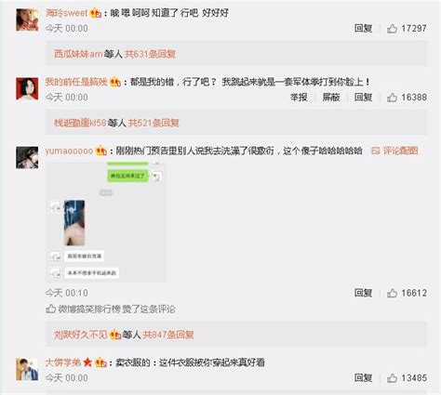Open 海玲sweet's profile avatar

point(27,20)
